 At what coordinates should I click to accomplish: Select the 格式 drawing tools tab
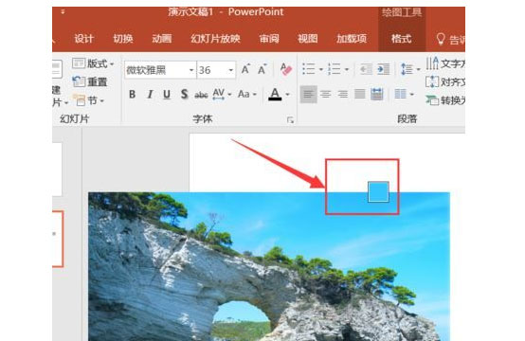(401, 39)
